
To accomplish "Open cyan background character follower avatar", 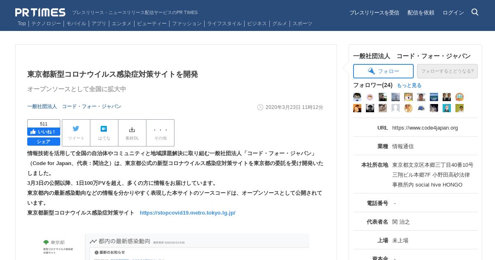I will pos(447,108).
